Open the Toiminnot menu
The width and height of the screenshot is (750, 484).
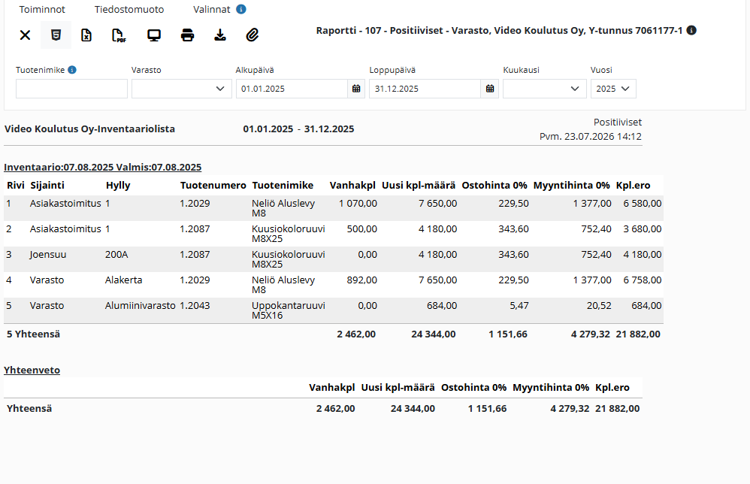pyautogui.click(x=42, y=9)
